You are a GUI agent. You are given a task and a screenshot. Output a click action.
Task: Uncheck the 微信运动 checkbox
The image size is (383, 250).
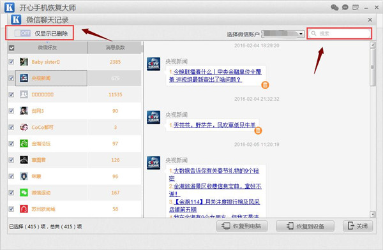(x=11, y=193)
